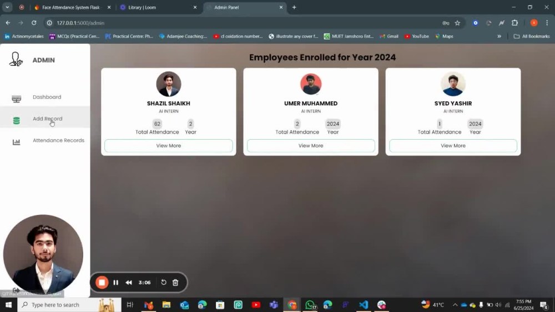Open Visual Studio Code from taskbar
The width and height of the screenshot is (555, 312).
coord(364,305)
